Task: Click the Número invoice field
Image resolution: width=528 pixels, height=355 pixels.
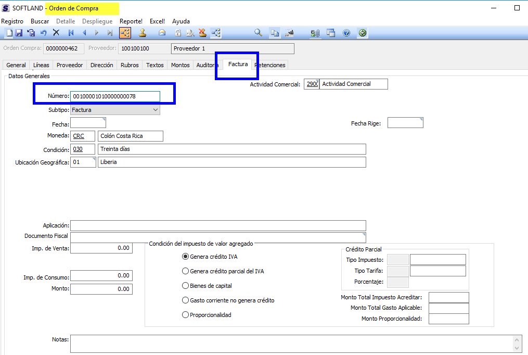Action: 114,96
